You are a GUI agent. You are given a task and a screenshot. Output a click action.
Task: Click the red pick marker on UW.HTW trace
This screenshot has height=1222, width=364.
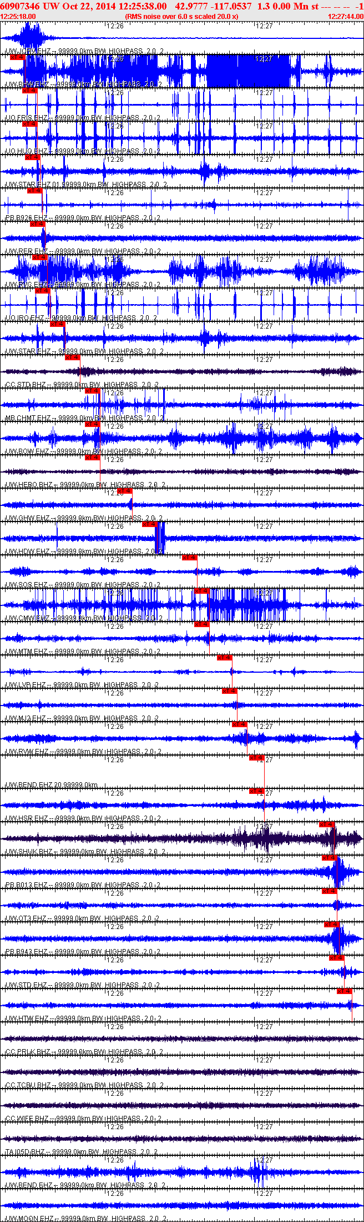click(x=345, y=991)
